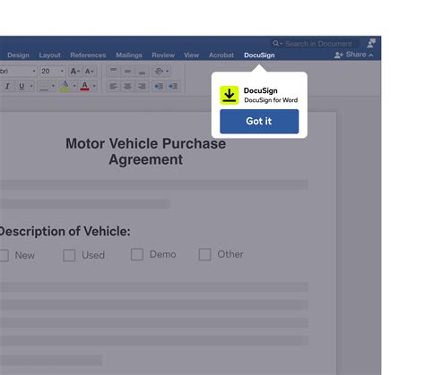Image resolution: width=425 pixels, height=375 pixels.
Task: Click the Share button label
Action: (356, 55)
